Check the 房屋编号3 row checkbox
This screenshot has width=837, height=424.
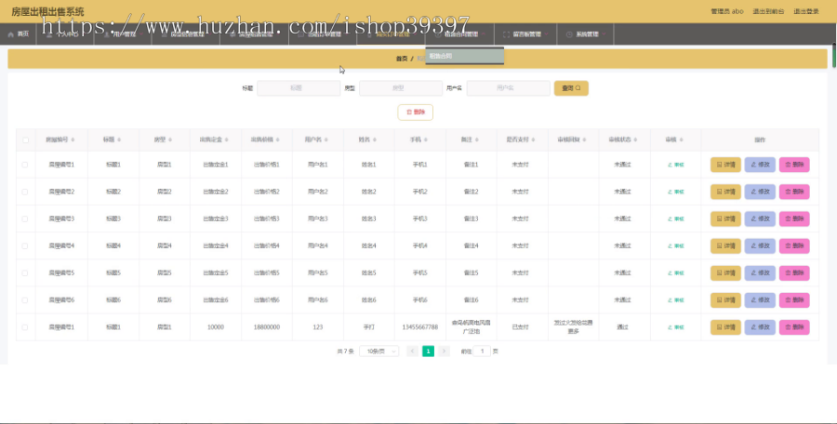25,219
